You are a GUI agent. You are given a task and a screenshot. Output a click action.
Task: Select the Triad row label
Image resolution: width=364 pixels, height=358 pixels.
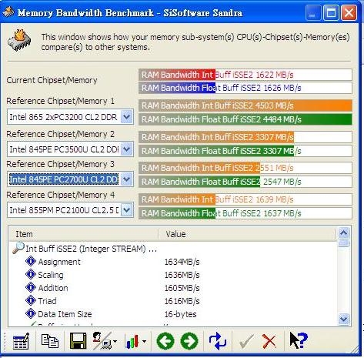pos(47,301)
